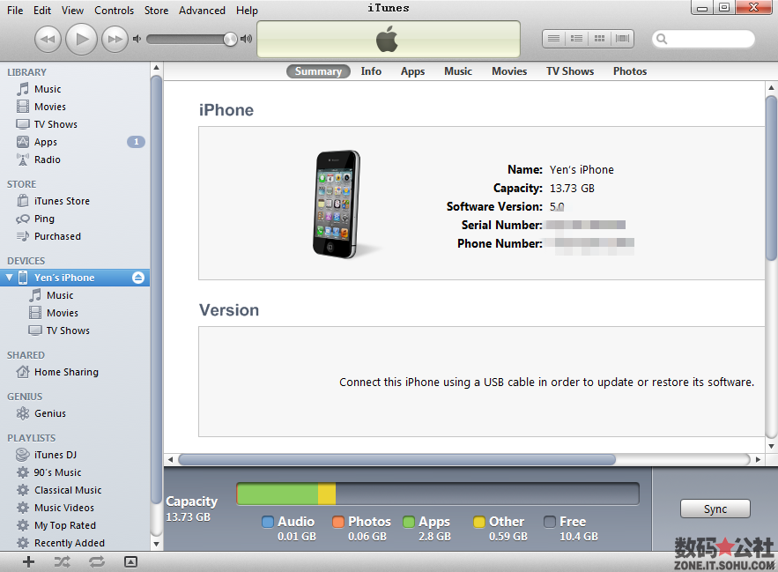The height and width of the screenshot is (572, 778).
Task: Click inside the search field
Action: [705, 39]
